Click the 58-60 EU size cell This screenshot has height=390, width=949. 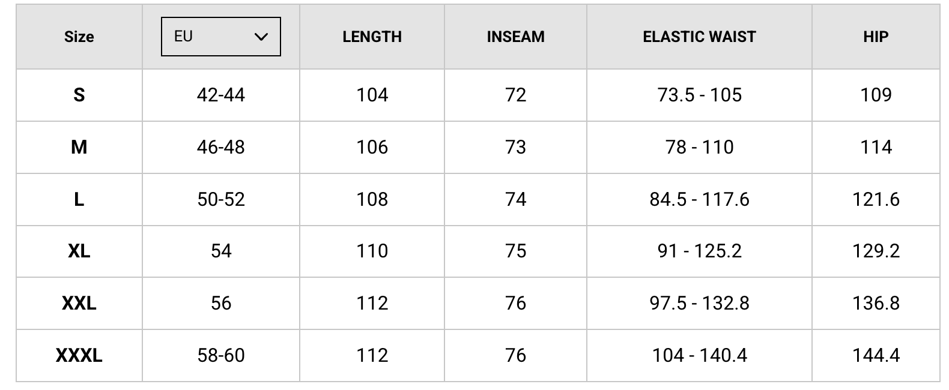coord(220,355)
